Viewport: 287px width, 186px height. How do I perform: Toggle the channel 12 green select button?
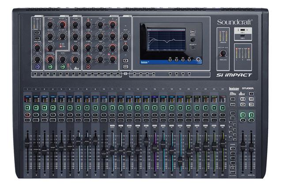tap(121, 107)
